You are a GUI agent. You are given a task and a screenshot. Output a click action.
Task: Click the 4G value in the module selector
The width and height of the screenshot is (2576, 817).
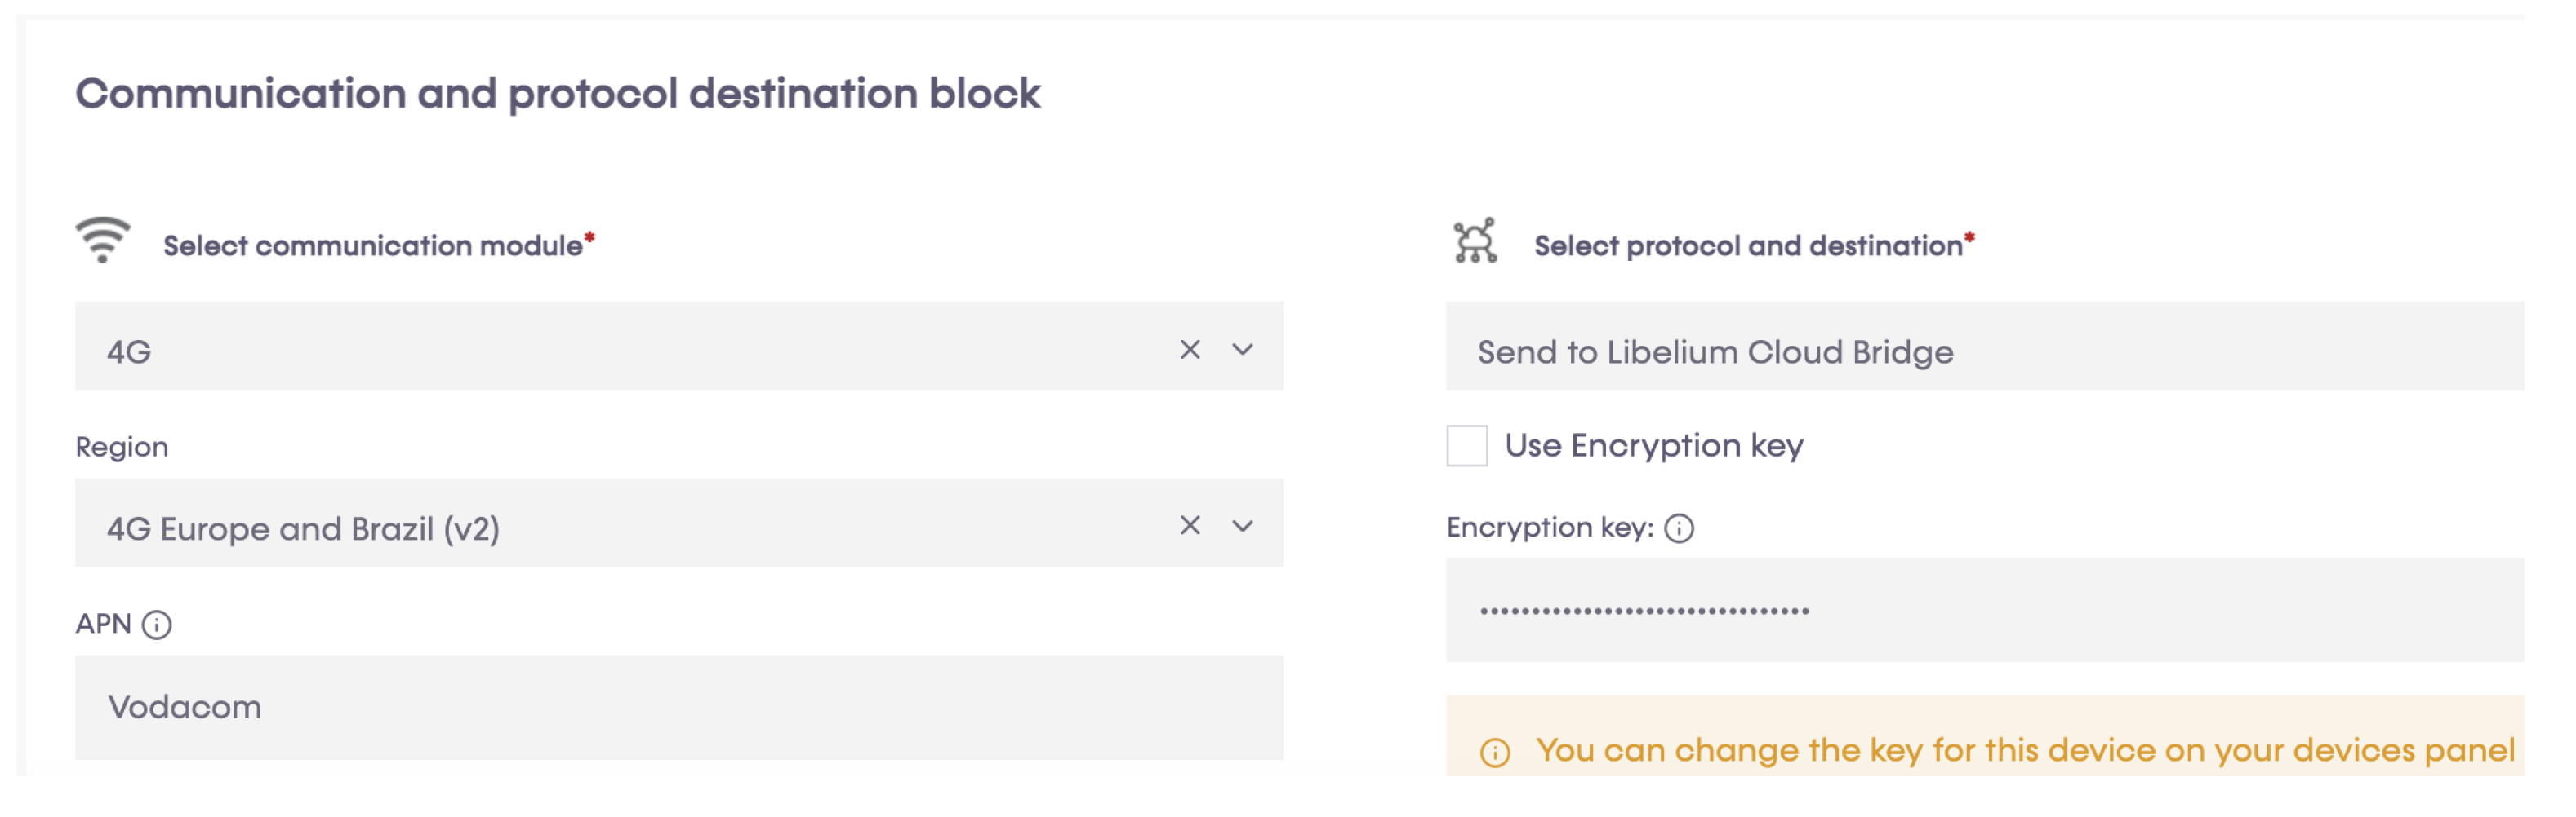(130, 352)
